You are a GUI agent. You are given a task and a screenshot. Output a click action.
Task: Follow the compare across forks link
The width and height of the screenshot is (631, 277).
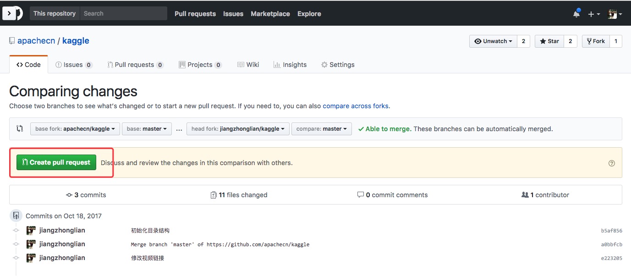(x=355, y=106)
